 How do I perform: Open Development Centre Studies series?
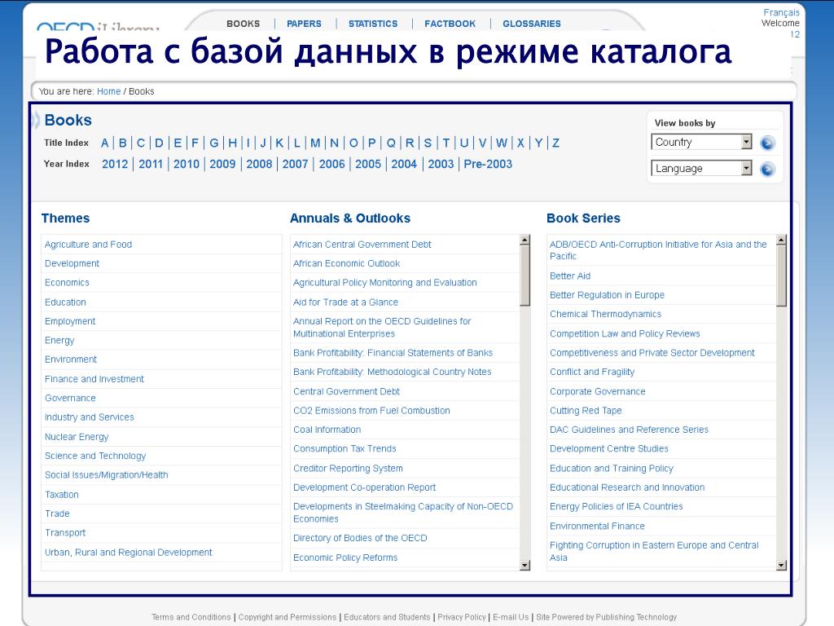pos(609,449)
